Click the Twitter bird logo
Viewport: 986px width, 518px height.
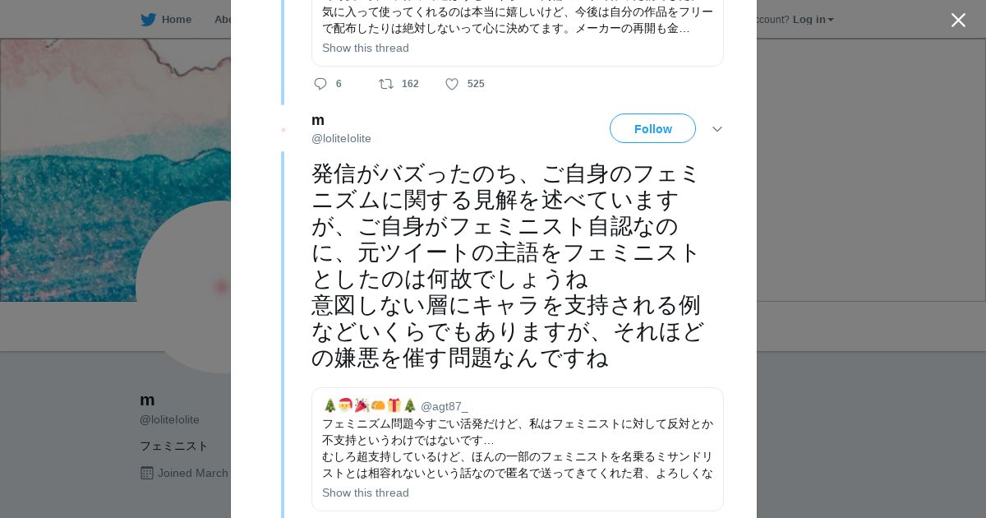148,20
